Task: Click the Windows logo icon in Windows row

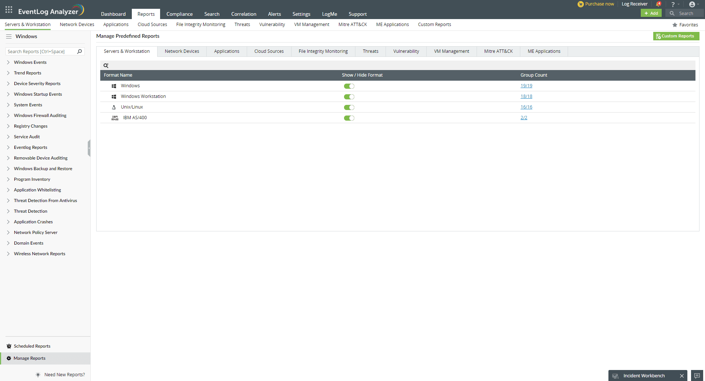Action: click(114, 86)
